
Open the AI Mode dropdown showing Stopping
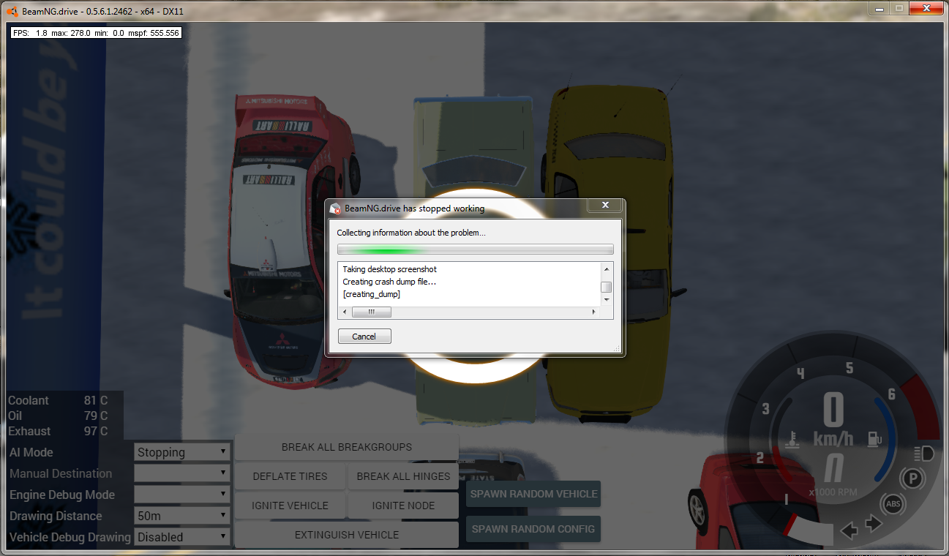point(182,452)
